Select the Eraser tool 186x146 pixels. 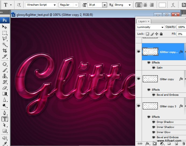(x=5, y=88)
